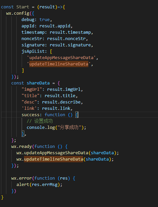Click the 'jsApiList' property key
The image size is (158, 207).
[33, 51]
